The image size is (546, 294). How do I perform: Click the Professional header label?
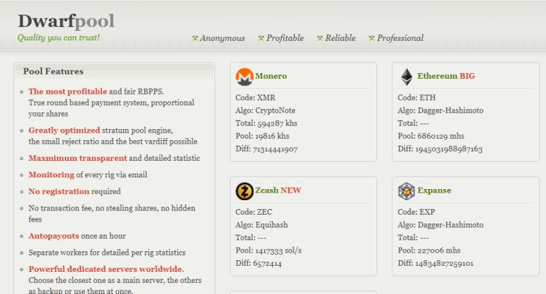tap(400, 38)
